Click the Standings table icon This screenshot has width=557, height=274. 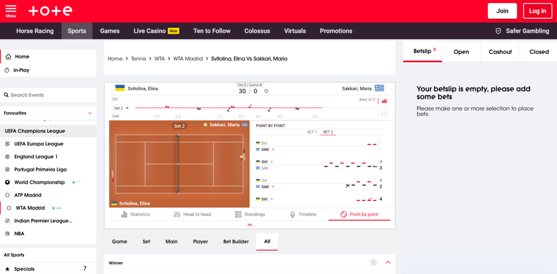click(238, 214)
